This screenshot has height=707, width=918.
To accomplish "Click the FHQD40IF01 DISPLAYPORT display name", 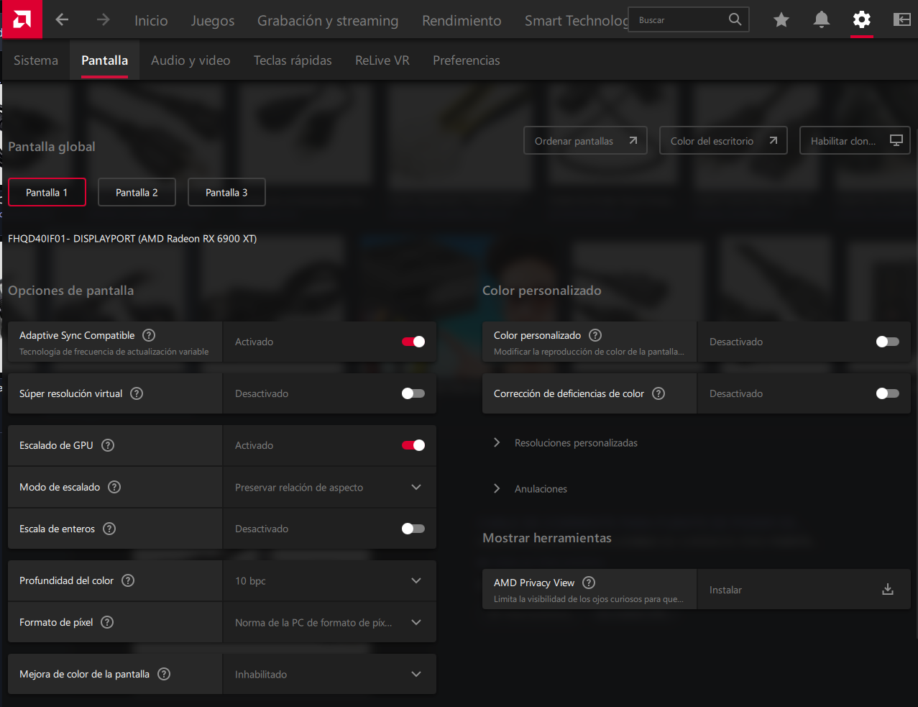I will click(x=132, y=239).
